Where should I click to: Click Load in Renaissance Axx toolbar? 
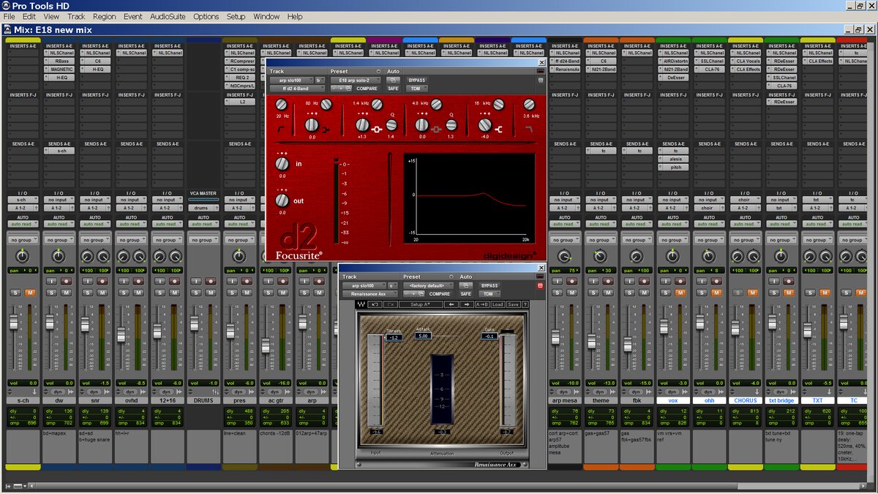[x=498, y=304]
